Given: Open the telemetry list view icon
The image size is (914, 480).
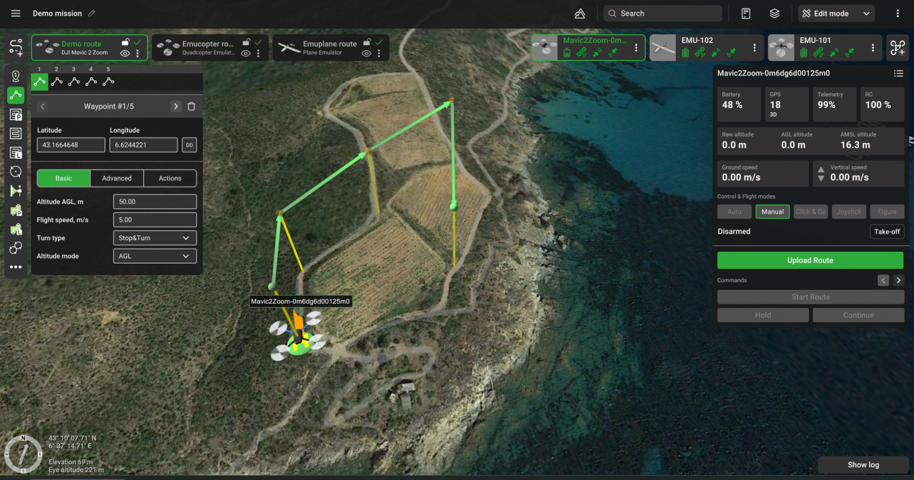Looking at the screenshot, I should pos(898,73).
